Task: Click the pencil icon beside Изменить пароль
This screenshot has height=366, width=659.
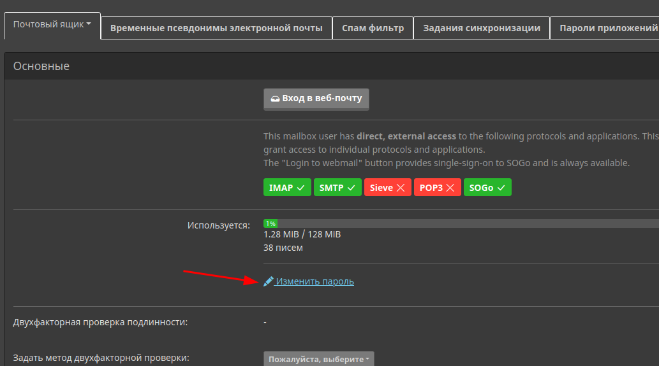Action: [269, 281]
